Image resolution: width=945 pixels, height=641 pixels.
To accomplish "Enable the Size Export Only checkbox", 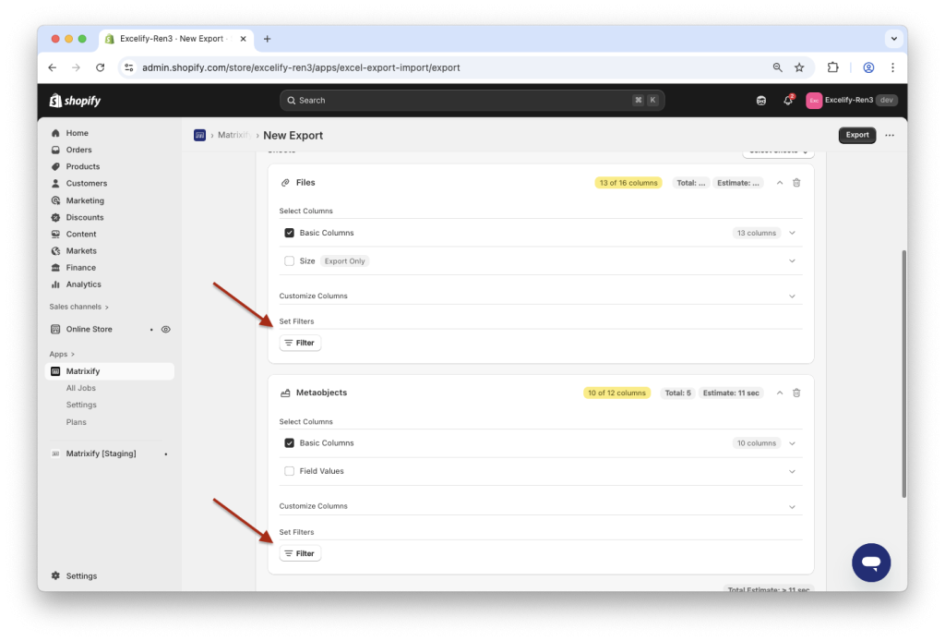I will click(x=289, y=260).
